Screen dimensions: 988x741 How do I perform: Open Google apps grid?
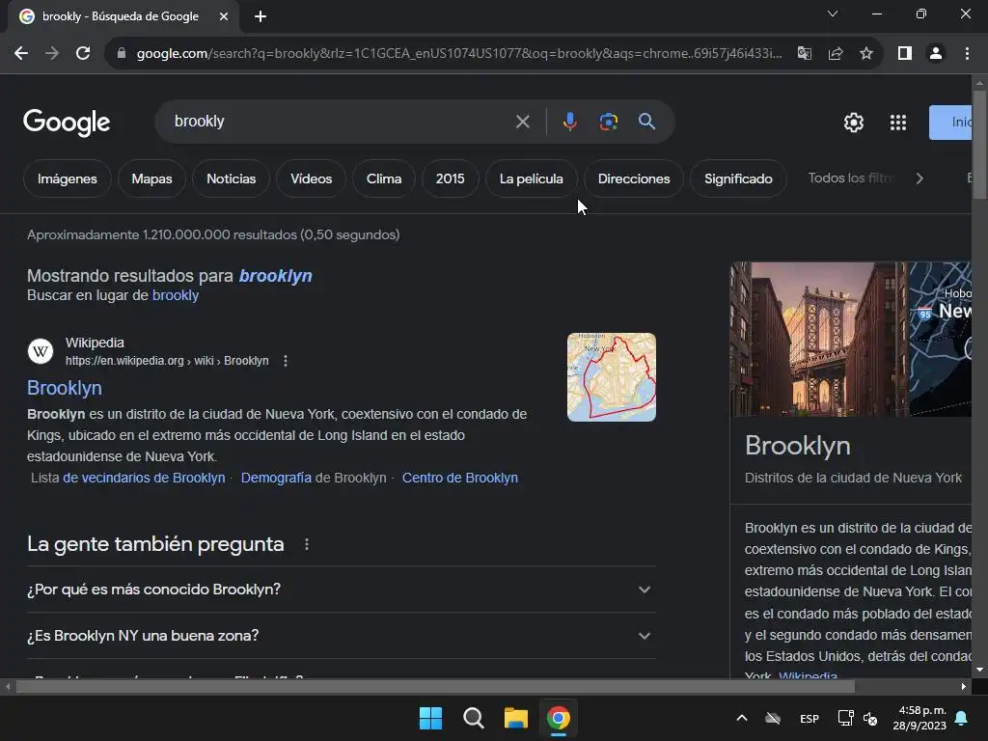(898, 123)
